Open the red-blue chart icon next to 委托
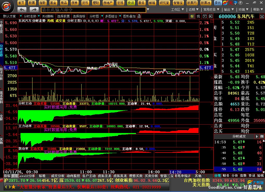The width and height of the screenshot is (265, 192). [225, 3]
